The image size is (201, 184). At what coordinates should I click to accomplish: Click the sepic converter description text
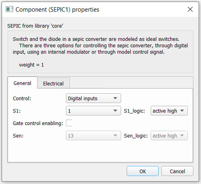click(100, 46)
